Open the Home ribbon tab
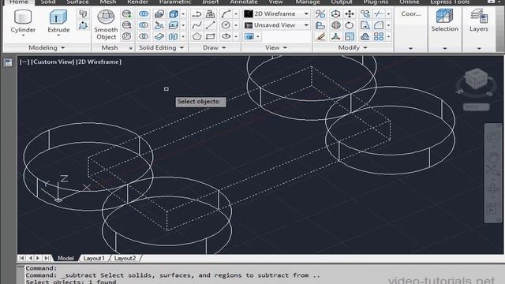Screen dimensions: 505x284 pyautogui.click(x=19, y=2)
